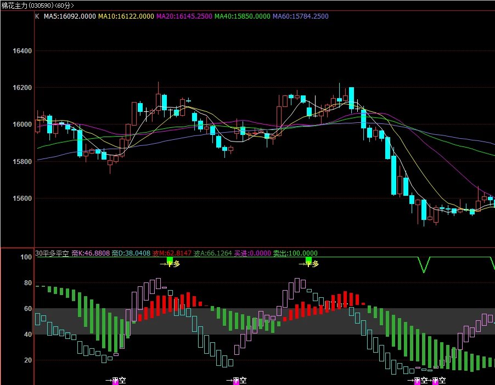Click the 15800 price axis label

[22, 162]
